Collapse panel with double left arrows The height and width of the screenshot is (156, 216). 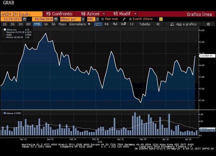158,24
